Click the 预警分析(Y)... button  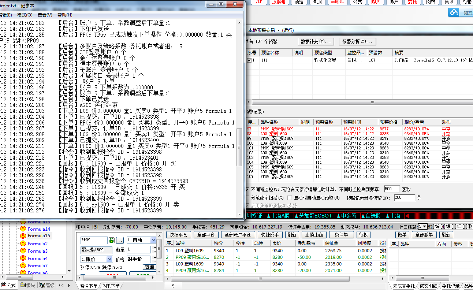(x=357, y=41)
